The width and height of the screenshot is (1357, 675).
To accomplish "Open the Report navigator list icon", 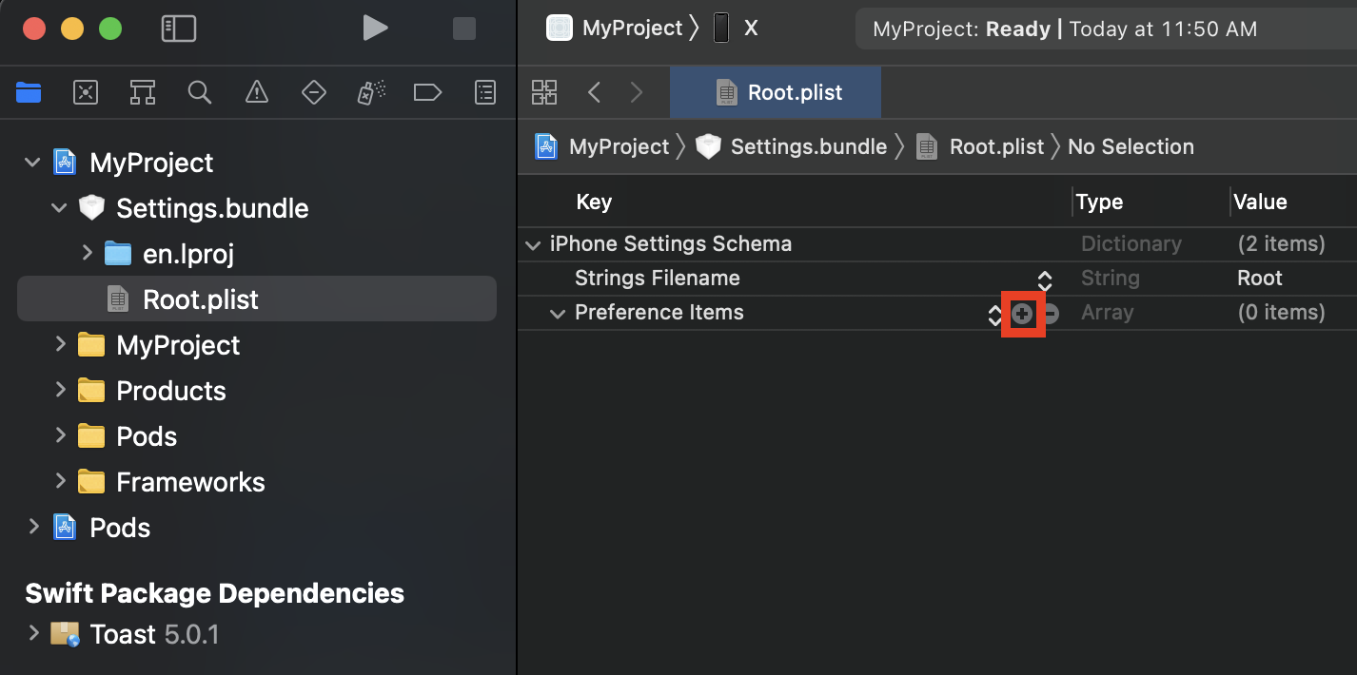I will point(485,92).
